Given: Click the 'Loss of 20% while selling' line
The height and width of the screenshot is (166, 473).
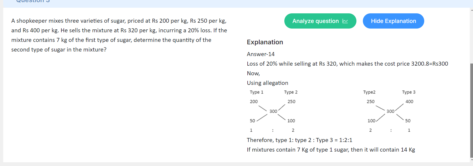Looking at the screenshot, I should click(347, 64).
